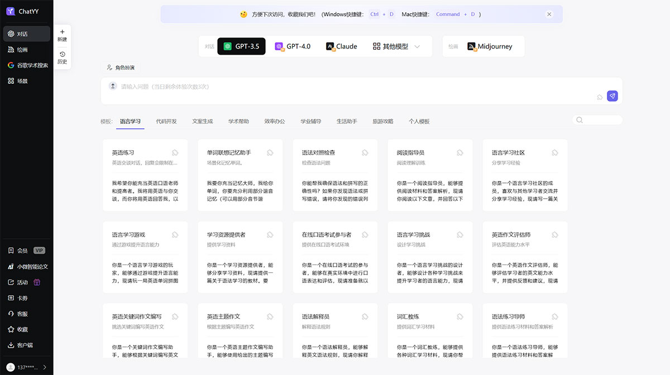Click the question input field
The image size is (670, 375).
click(x=335, y=89)
